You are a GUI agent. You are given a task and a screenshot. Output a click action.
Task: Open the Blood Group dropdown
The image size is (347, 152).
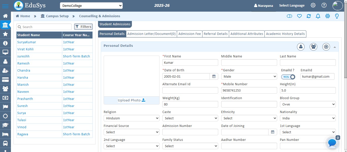308,104
